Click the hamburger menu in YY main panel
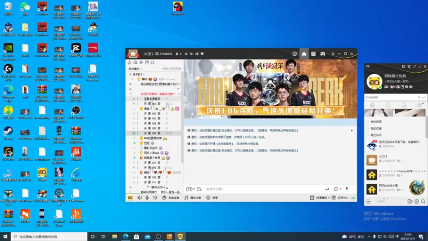Screen dimensions: 428x241 (369, 202)
